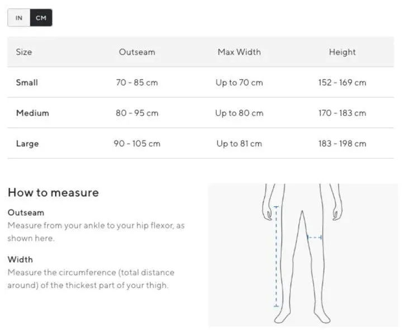The width and height of the screenshot is (413, 330).
Task: Click the 152 - 169 cm height cell
Action: click(x=342, y=82)
